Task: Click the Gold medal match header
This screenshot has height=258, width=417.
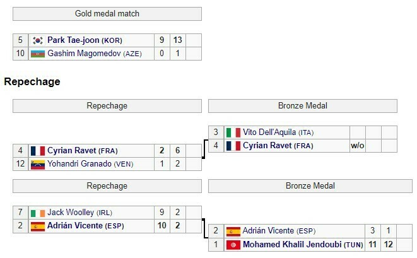Action: (x=107, y=14)
